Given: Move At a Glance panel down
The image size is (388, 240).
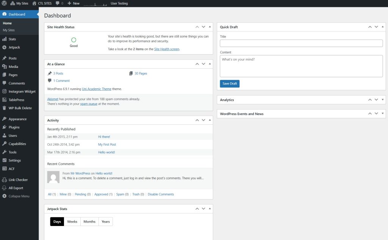Looking at the screenshot, I should point(203,64).
